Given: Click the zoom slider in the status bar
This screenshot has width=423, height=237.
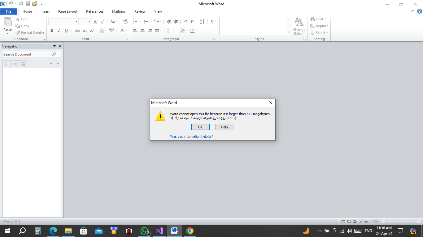Looking at the screenshot, I should pos(401,221).
